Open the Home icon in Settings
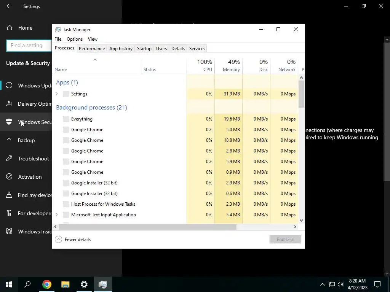This screenshot has width=390, height=292. 10,27
